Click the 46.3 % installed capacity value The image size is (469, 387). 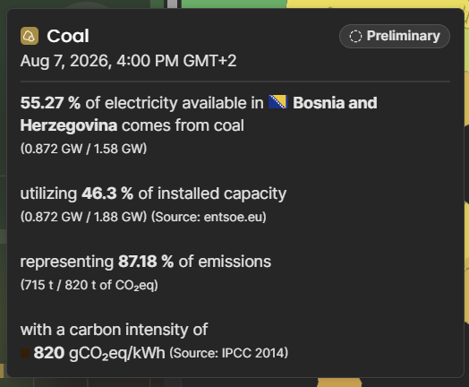(x=107, y=193)
